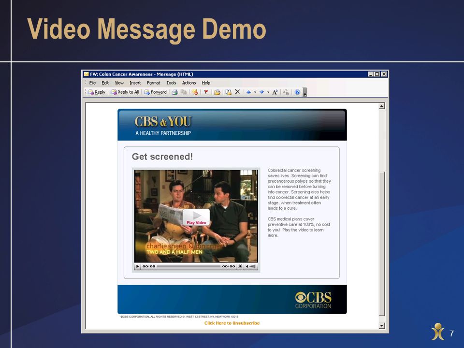Viewport: 464px width, 348px height.
Task: Minimize the message window
Action: click(x=371, y=74)
